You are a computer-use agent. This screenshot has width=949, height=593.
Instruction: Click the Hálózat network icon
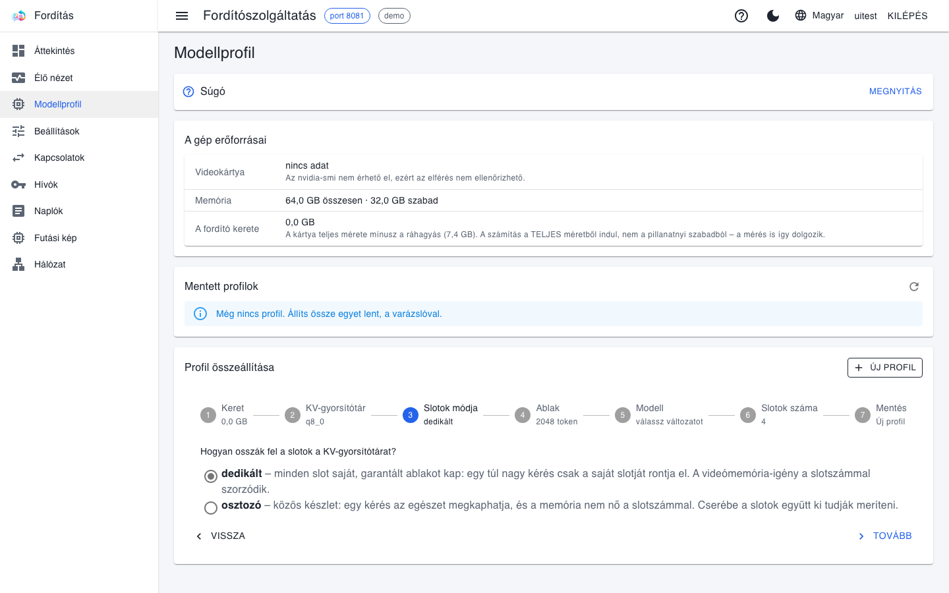pos(18,264)
